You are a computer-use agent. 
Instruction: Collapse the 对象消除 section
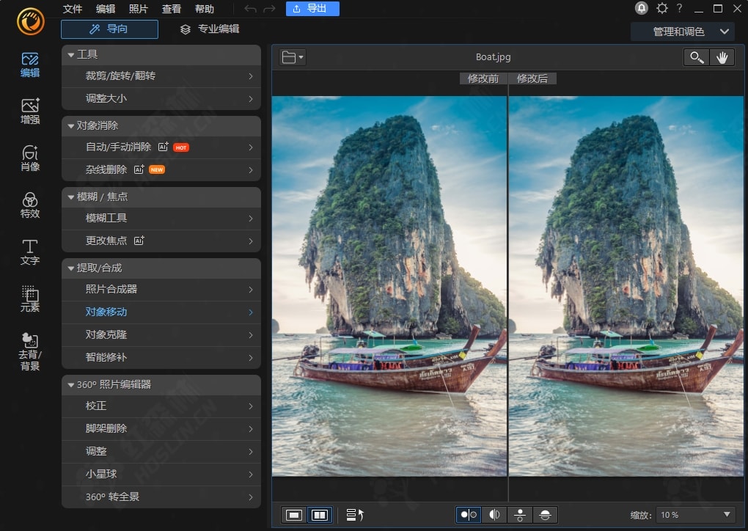[x=71, y=125]
